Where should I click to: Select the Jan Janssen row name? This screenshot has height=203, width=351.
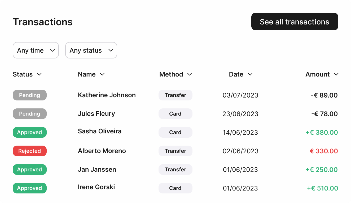click(x=97, y=170)
